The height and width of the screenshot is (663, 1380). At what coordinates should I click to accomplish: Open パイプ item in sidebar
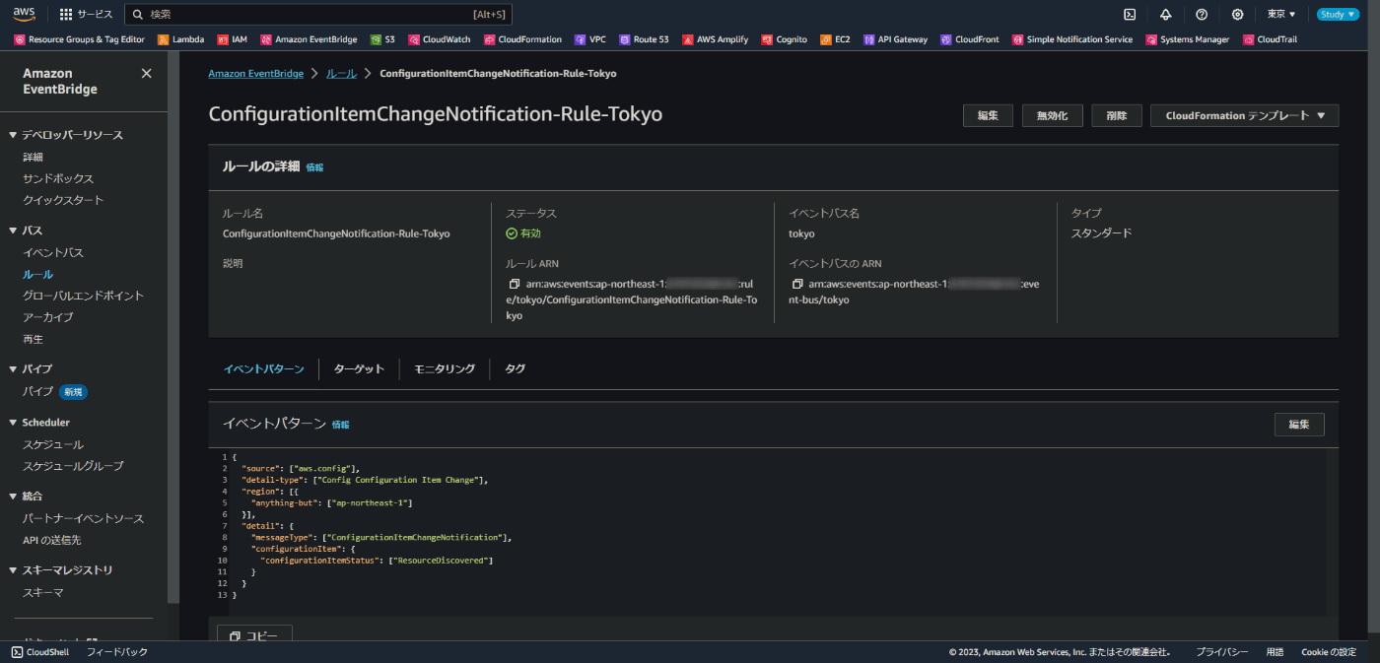pos(37,392)
